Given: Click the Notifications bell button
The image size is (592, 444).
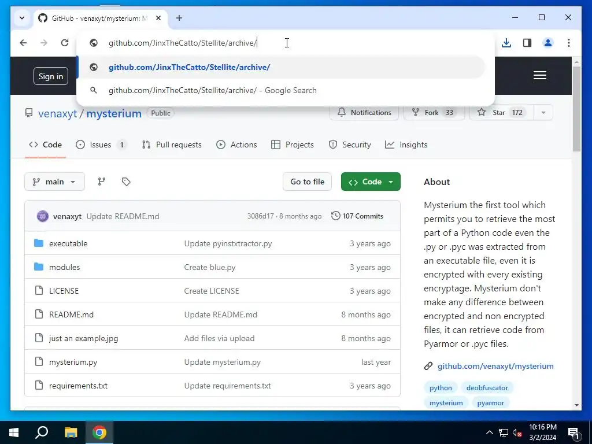Looking at the screenshot, I should coord(364,113).
